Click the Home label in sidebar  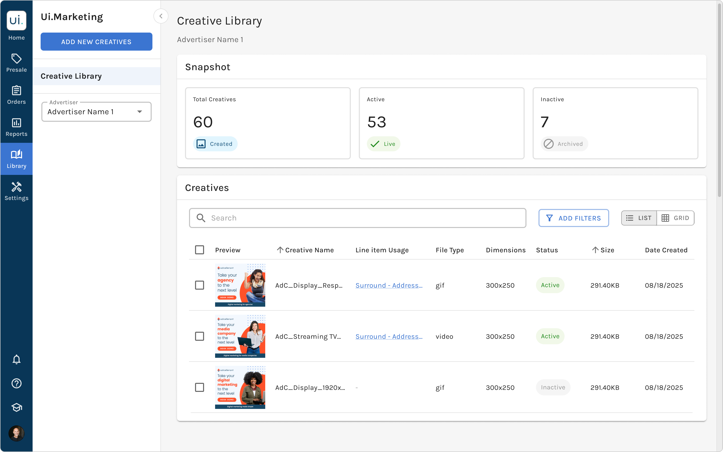click(17, 38)
